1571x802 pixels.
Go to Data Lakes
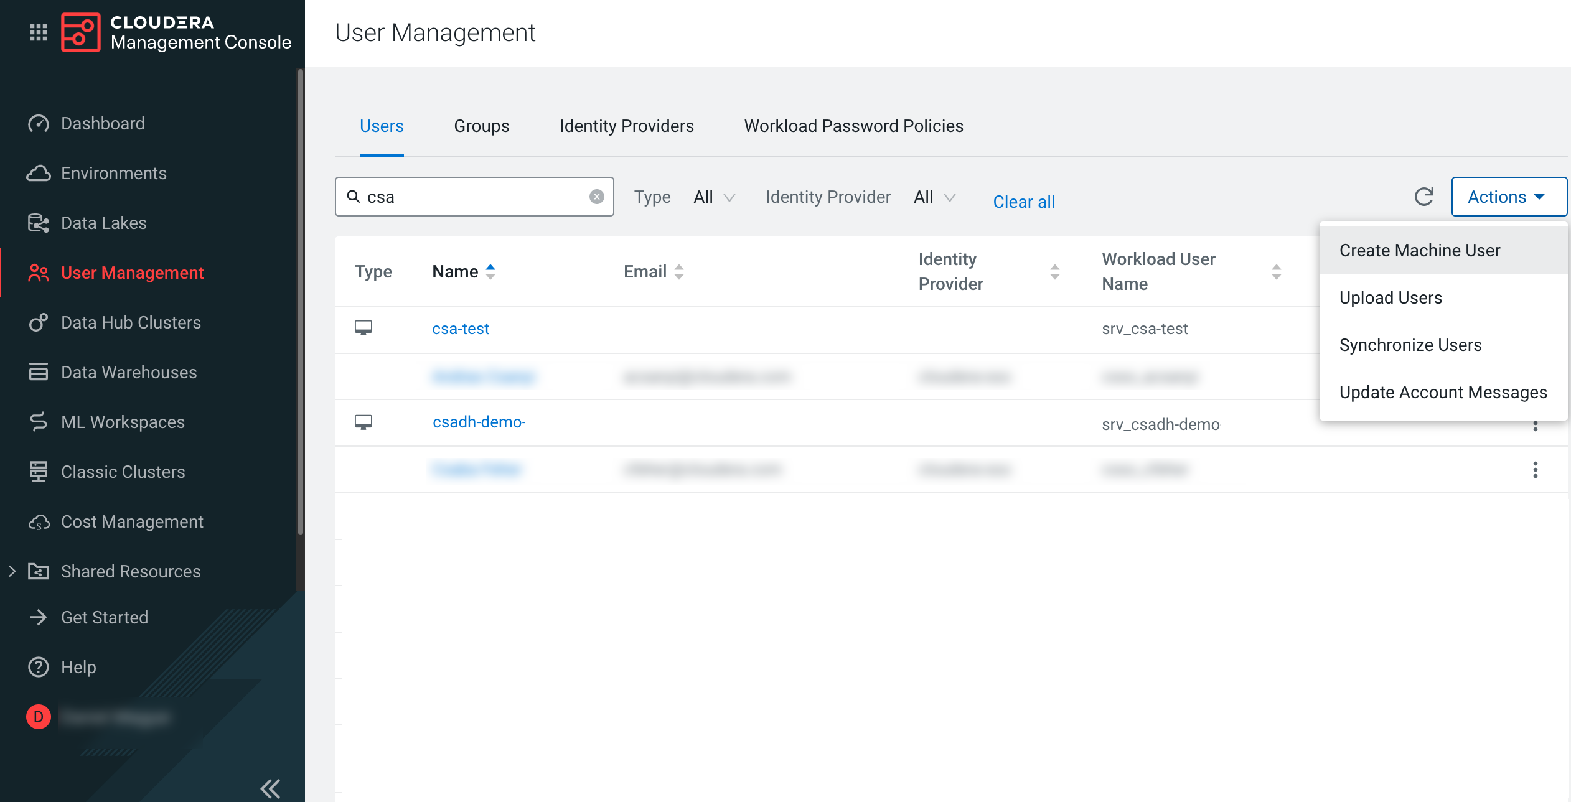click(103, 223)
